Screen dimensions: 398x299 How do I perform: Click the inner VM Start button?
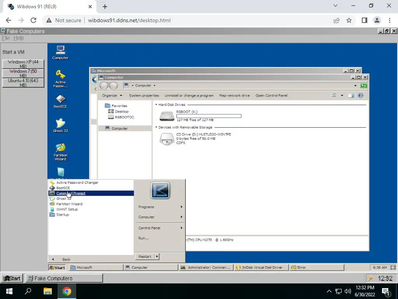pyautogui.click(x=57, y=267)
